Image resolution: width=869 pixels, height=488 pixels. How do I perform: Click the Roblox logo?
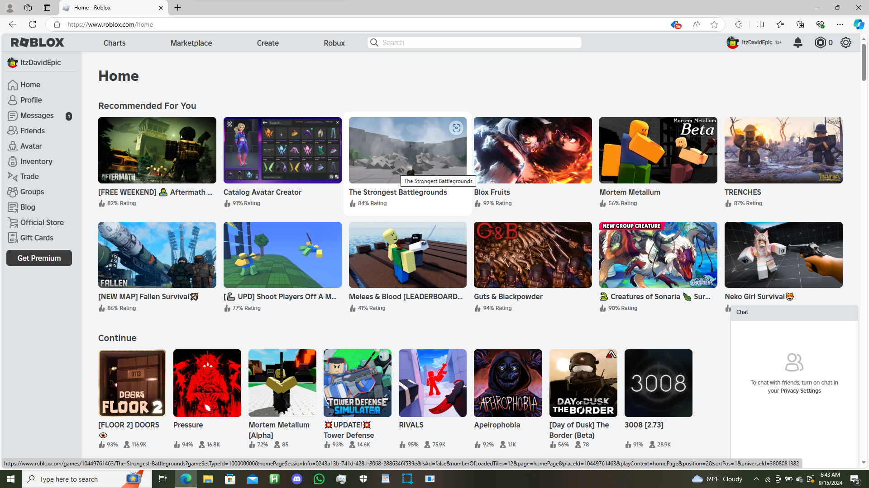pos(38,42)
